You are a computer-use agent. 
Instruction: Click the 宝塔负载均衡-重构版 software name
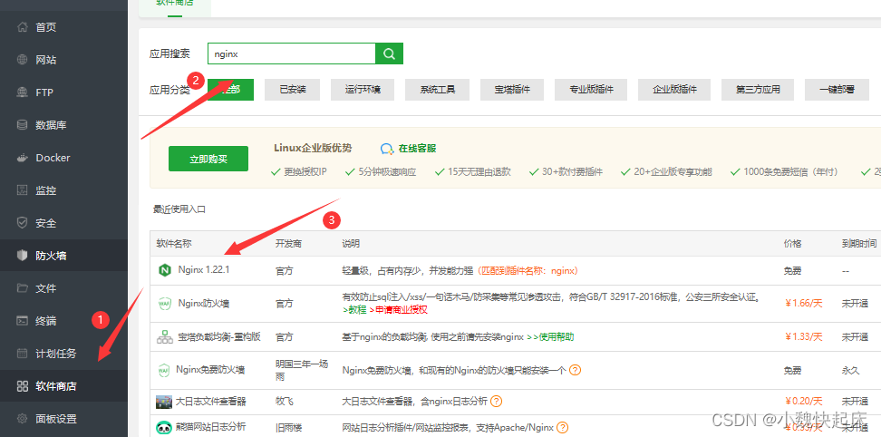219,337
